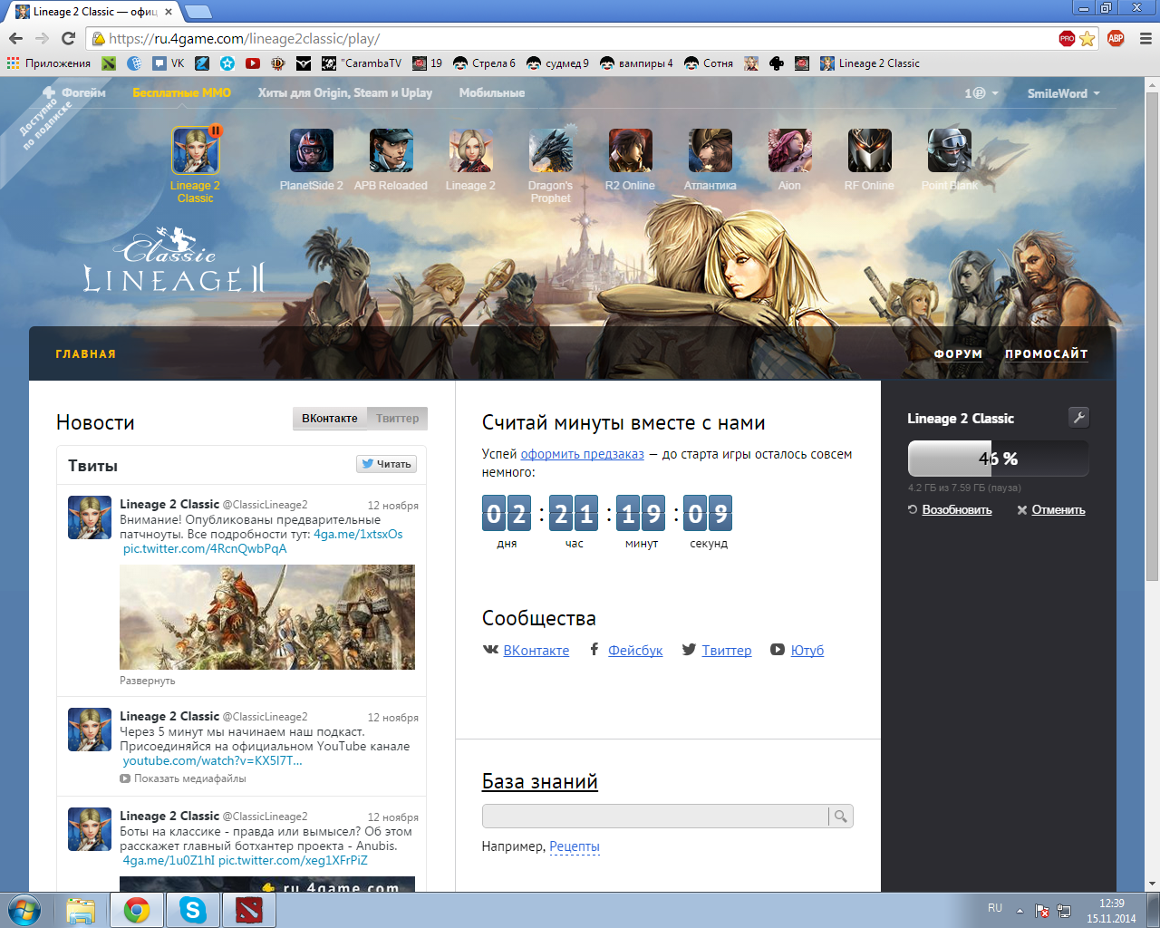Select the PlanetSide 2 game icon

312,150
